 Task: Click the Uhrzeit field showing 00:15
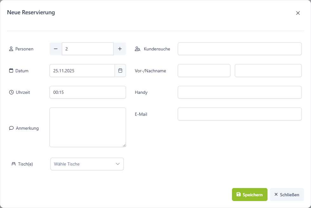click(x=88, y=92)
